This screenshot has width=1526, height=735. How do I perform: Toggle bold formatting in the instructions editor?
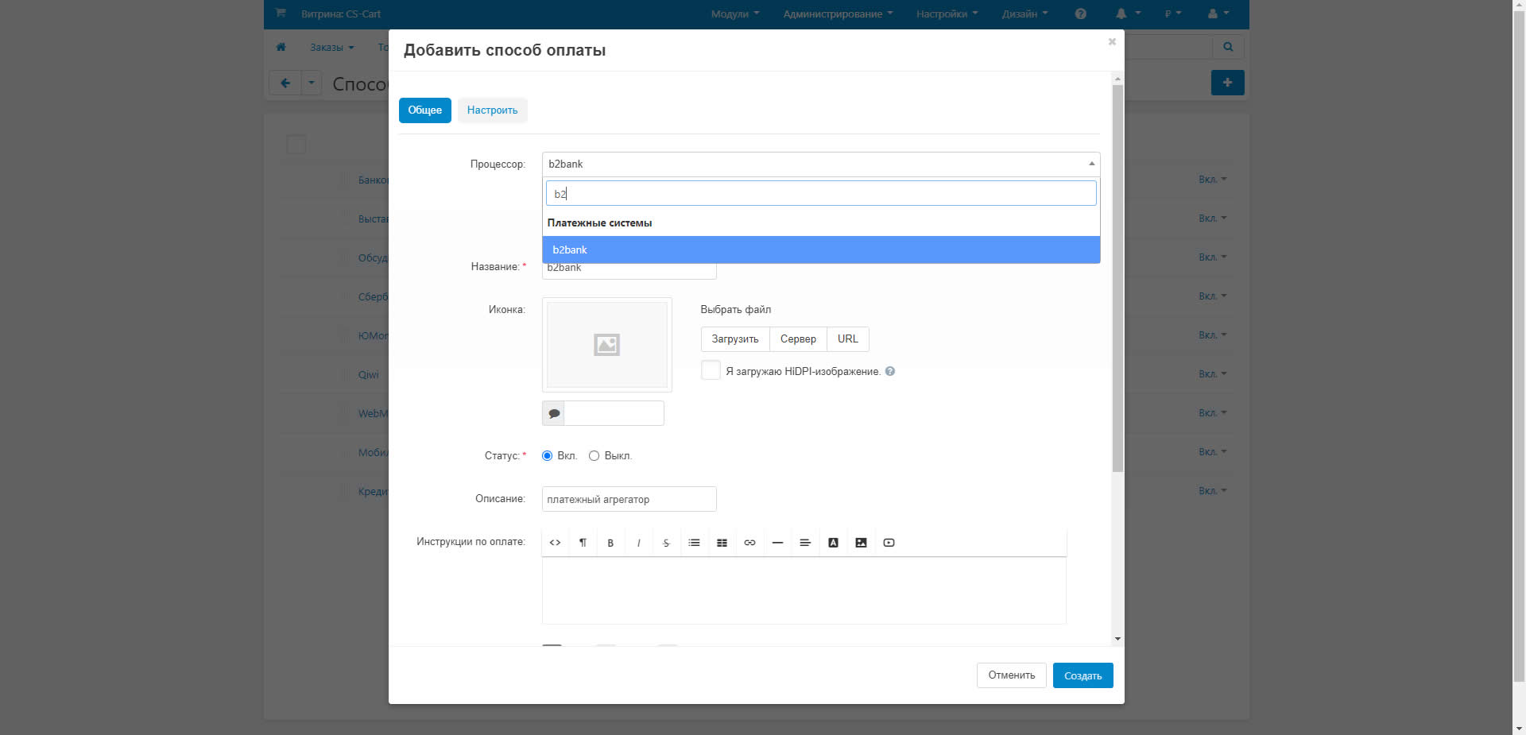click(610, 543)
